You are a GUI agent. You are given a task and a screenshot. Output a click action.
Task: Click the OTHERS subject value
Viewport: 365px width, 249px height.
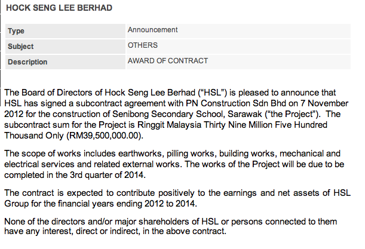click(x=143, y=45)
